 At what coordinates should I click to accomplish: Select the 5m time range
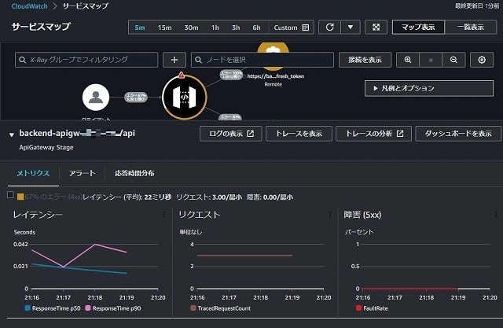pyautogui.click(x=140, y=28)
